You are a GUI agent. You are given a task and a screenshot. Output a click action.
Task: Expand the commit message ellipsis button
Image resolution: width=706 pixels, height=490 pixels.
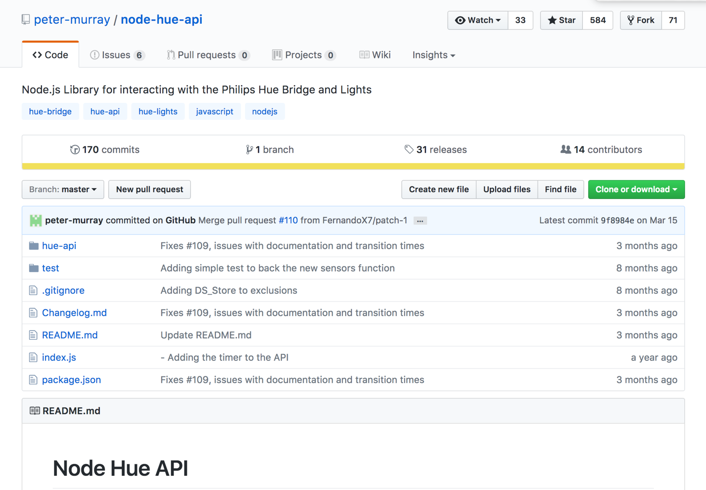coord(420,221)
